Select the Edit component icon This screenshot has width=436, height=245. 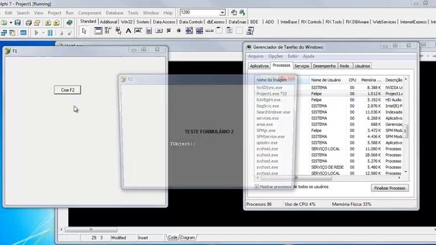(138, 31)
